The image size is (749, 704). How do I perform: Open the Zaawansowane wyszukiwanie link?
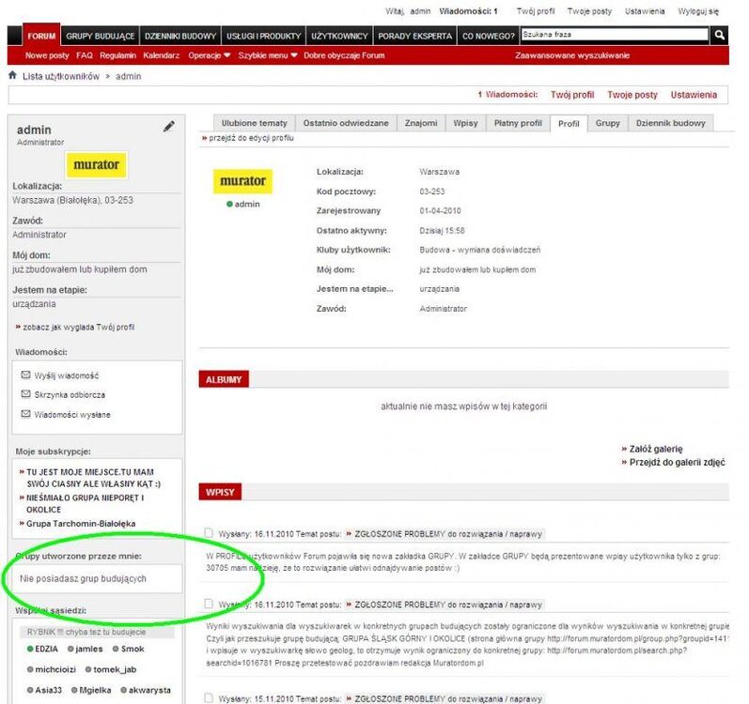[x=572, y=55]
